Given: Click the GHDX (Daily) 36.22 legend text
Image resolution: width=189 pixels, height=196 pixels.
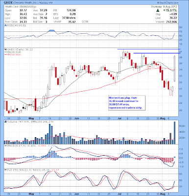Looking at the screenshot, I should [x=20, y=49].
